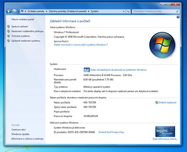
Task: Click WORKGROUP value
Action: pyautogui.click(x=91, y=116)
